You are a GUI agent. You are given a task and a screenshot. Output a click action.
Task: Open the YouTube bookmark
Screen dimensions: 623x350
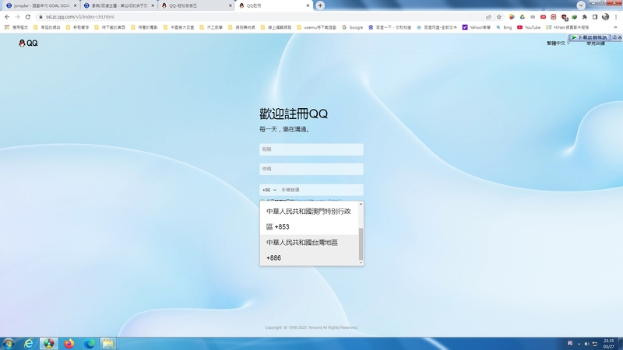[529, 27]
